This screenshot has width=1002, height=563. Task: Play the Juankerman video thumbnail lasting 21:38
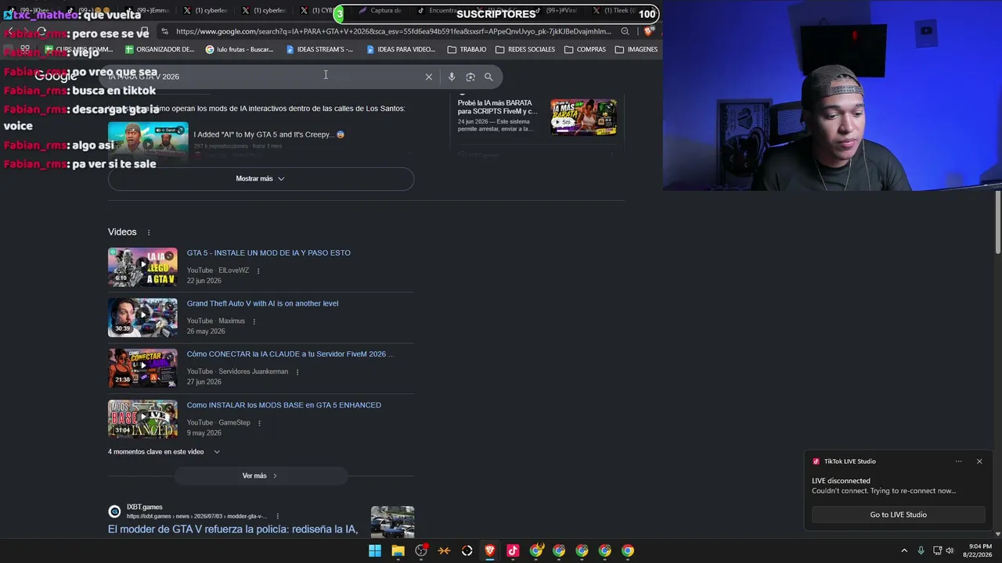pos(142,368)
